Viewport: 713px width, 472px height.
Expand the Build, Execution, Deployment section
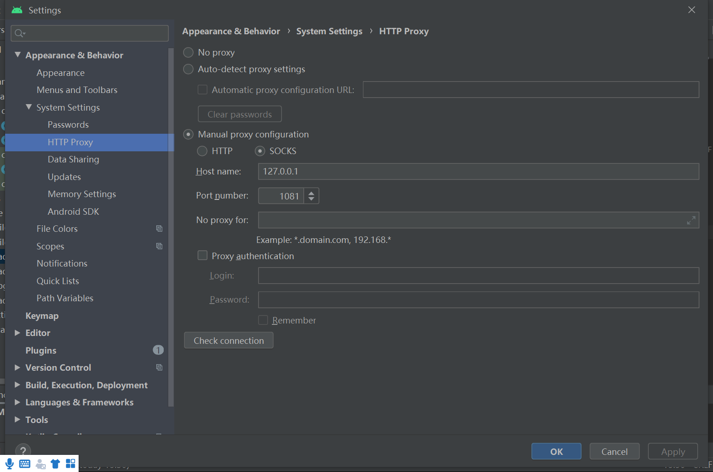click(18, 385)
